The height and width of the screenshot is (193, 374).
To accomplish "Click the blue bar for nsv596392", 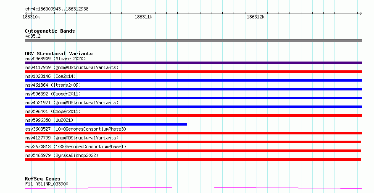I will pyautogui.click(x=193, y=98).
